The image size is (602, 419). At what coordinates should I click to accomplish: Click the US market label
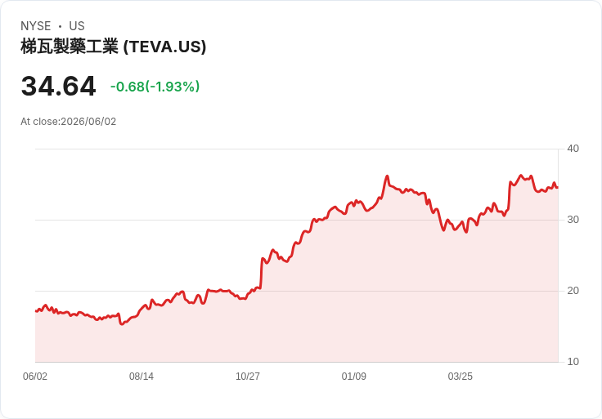(x=77, y=26)
